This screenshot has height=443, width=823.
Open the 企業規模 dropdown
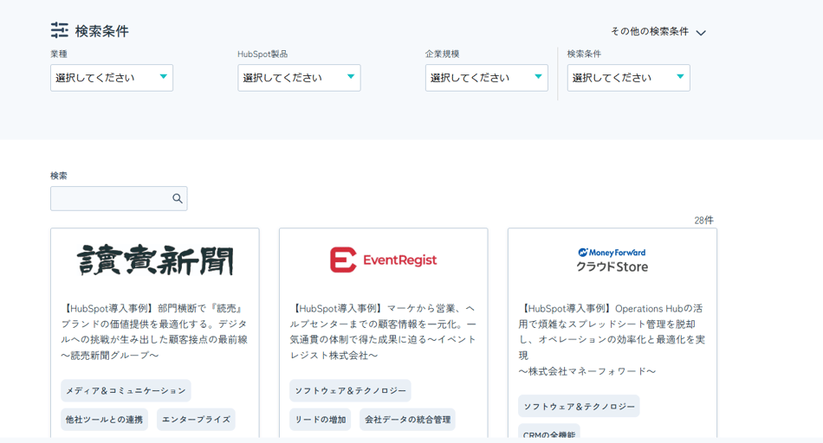point(487,78)
